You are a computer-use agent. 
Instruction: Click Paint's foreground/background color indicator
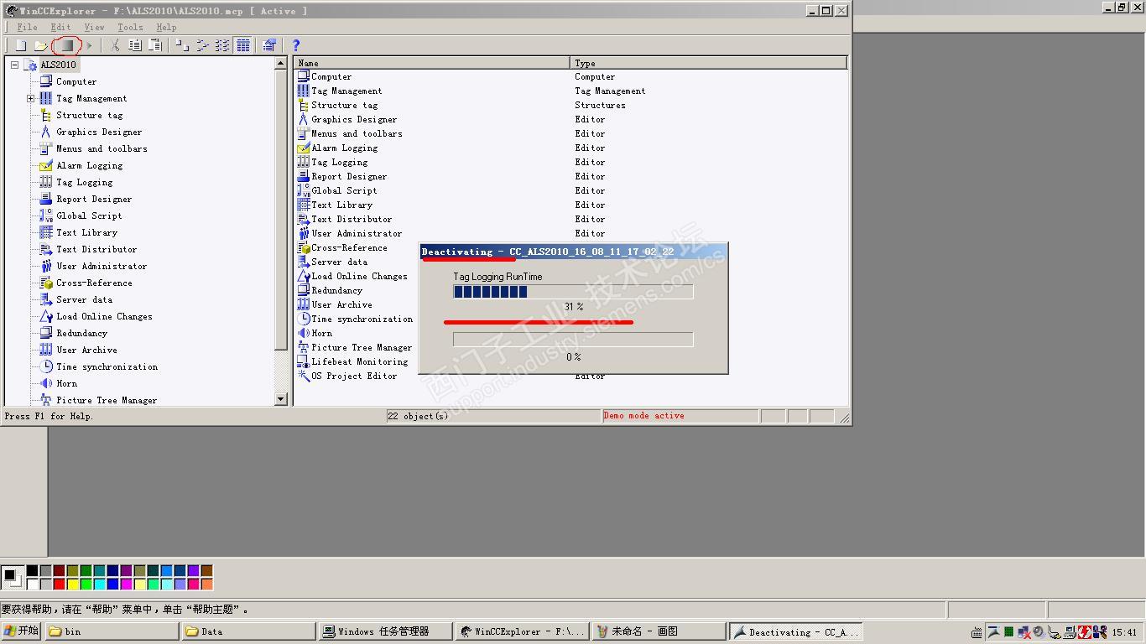coord(12,577)
